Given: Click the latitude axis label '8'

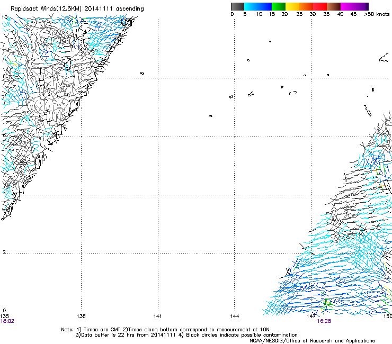Looking at the screenshot, I should pyautogui.click(x=4, y=76).
